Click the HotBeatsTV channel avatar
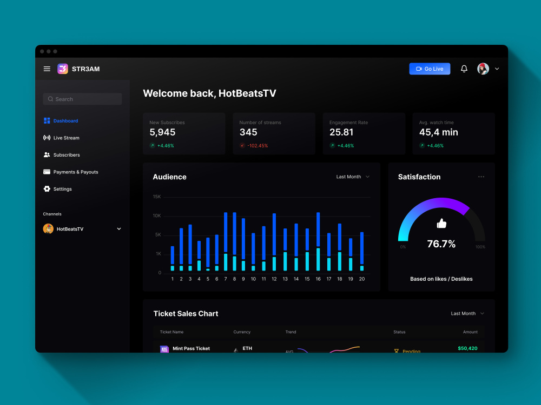 (x=48, y=228)
